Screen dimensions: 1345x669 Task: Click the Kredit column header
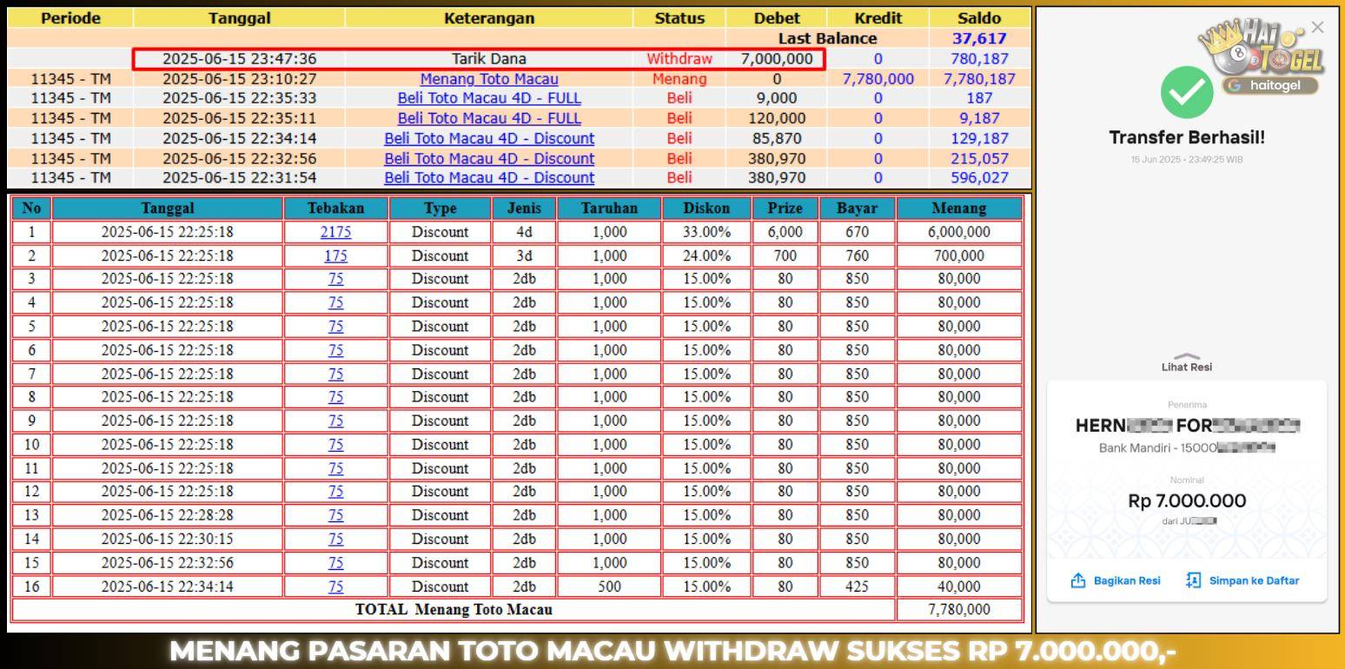pos(878,18)
